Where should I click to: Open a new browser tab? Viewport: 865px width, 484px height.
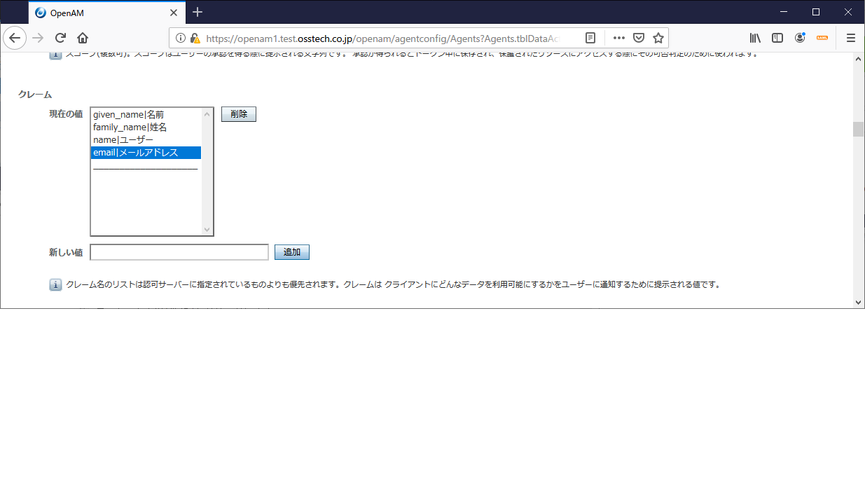click(x=198, y=12)
